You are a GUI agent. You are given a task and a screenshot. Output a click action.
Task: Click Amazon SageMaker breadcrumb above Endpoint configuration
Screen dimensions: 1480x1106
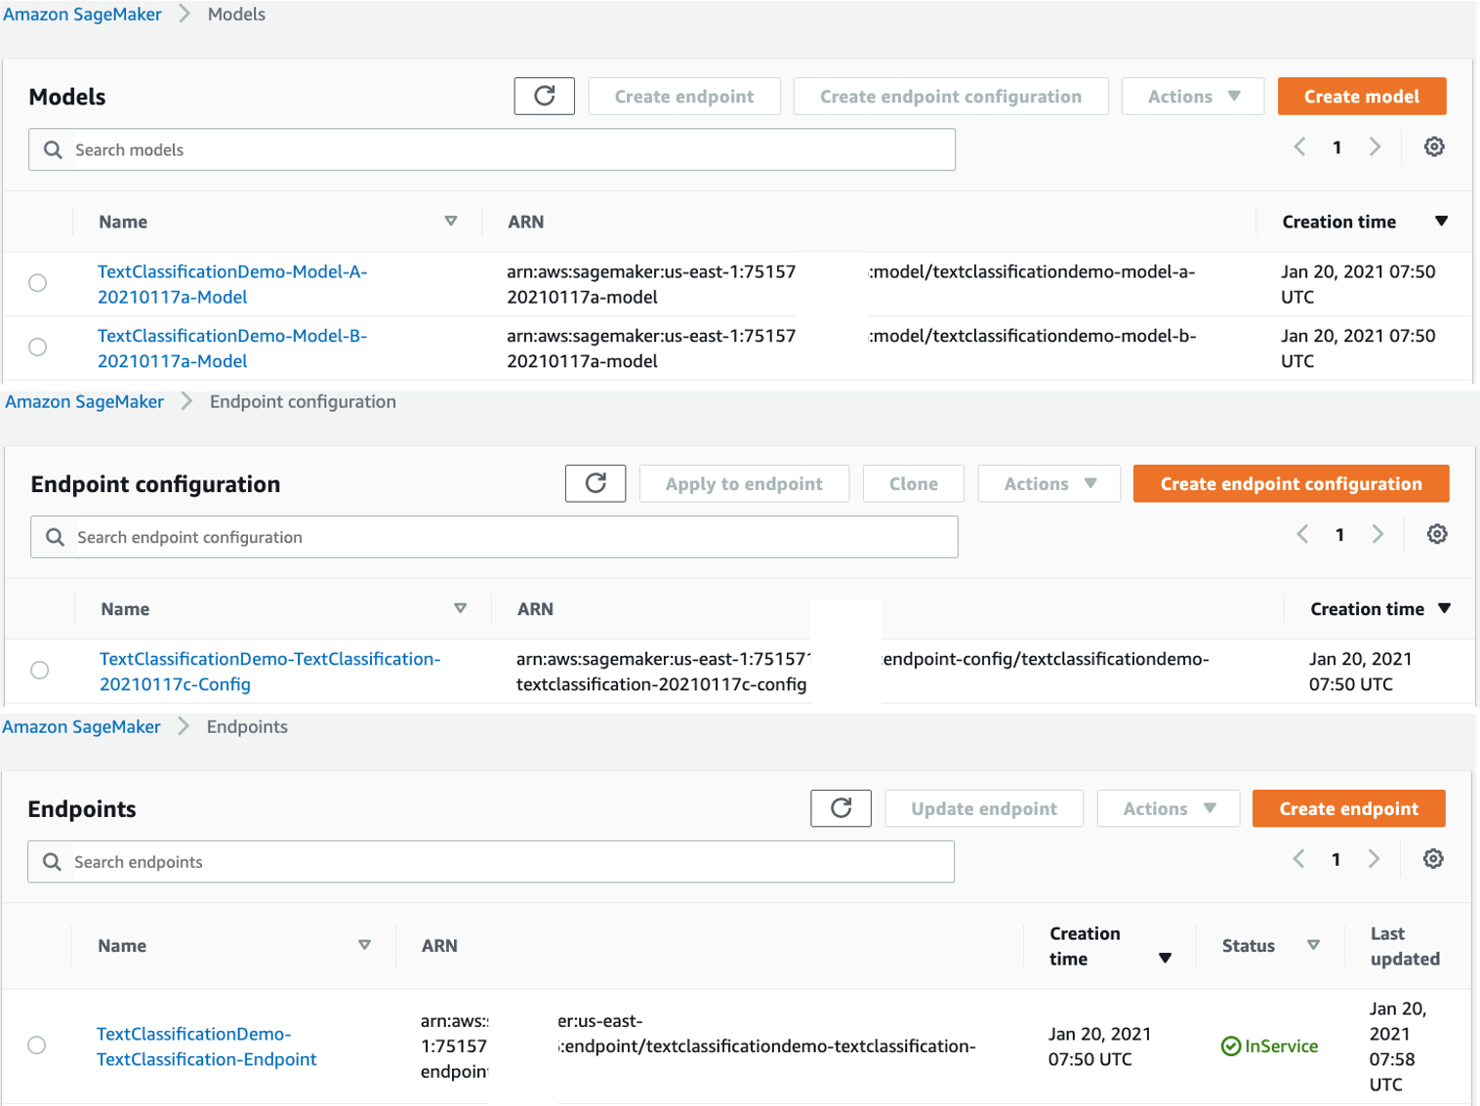coord(84,401)
